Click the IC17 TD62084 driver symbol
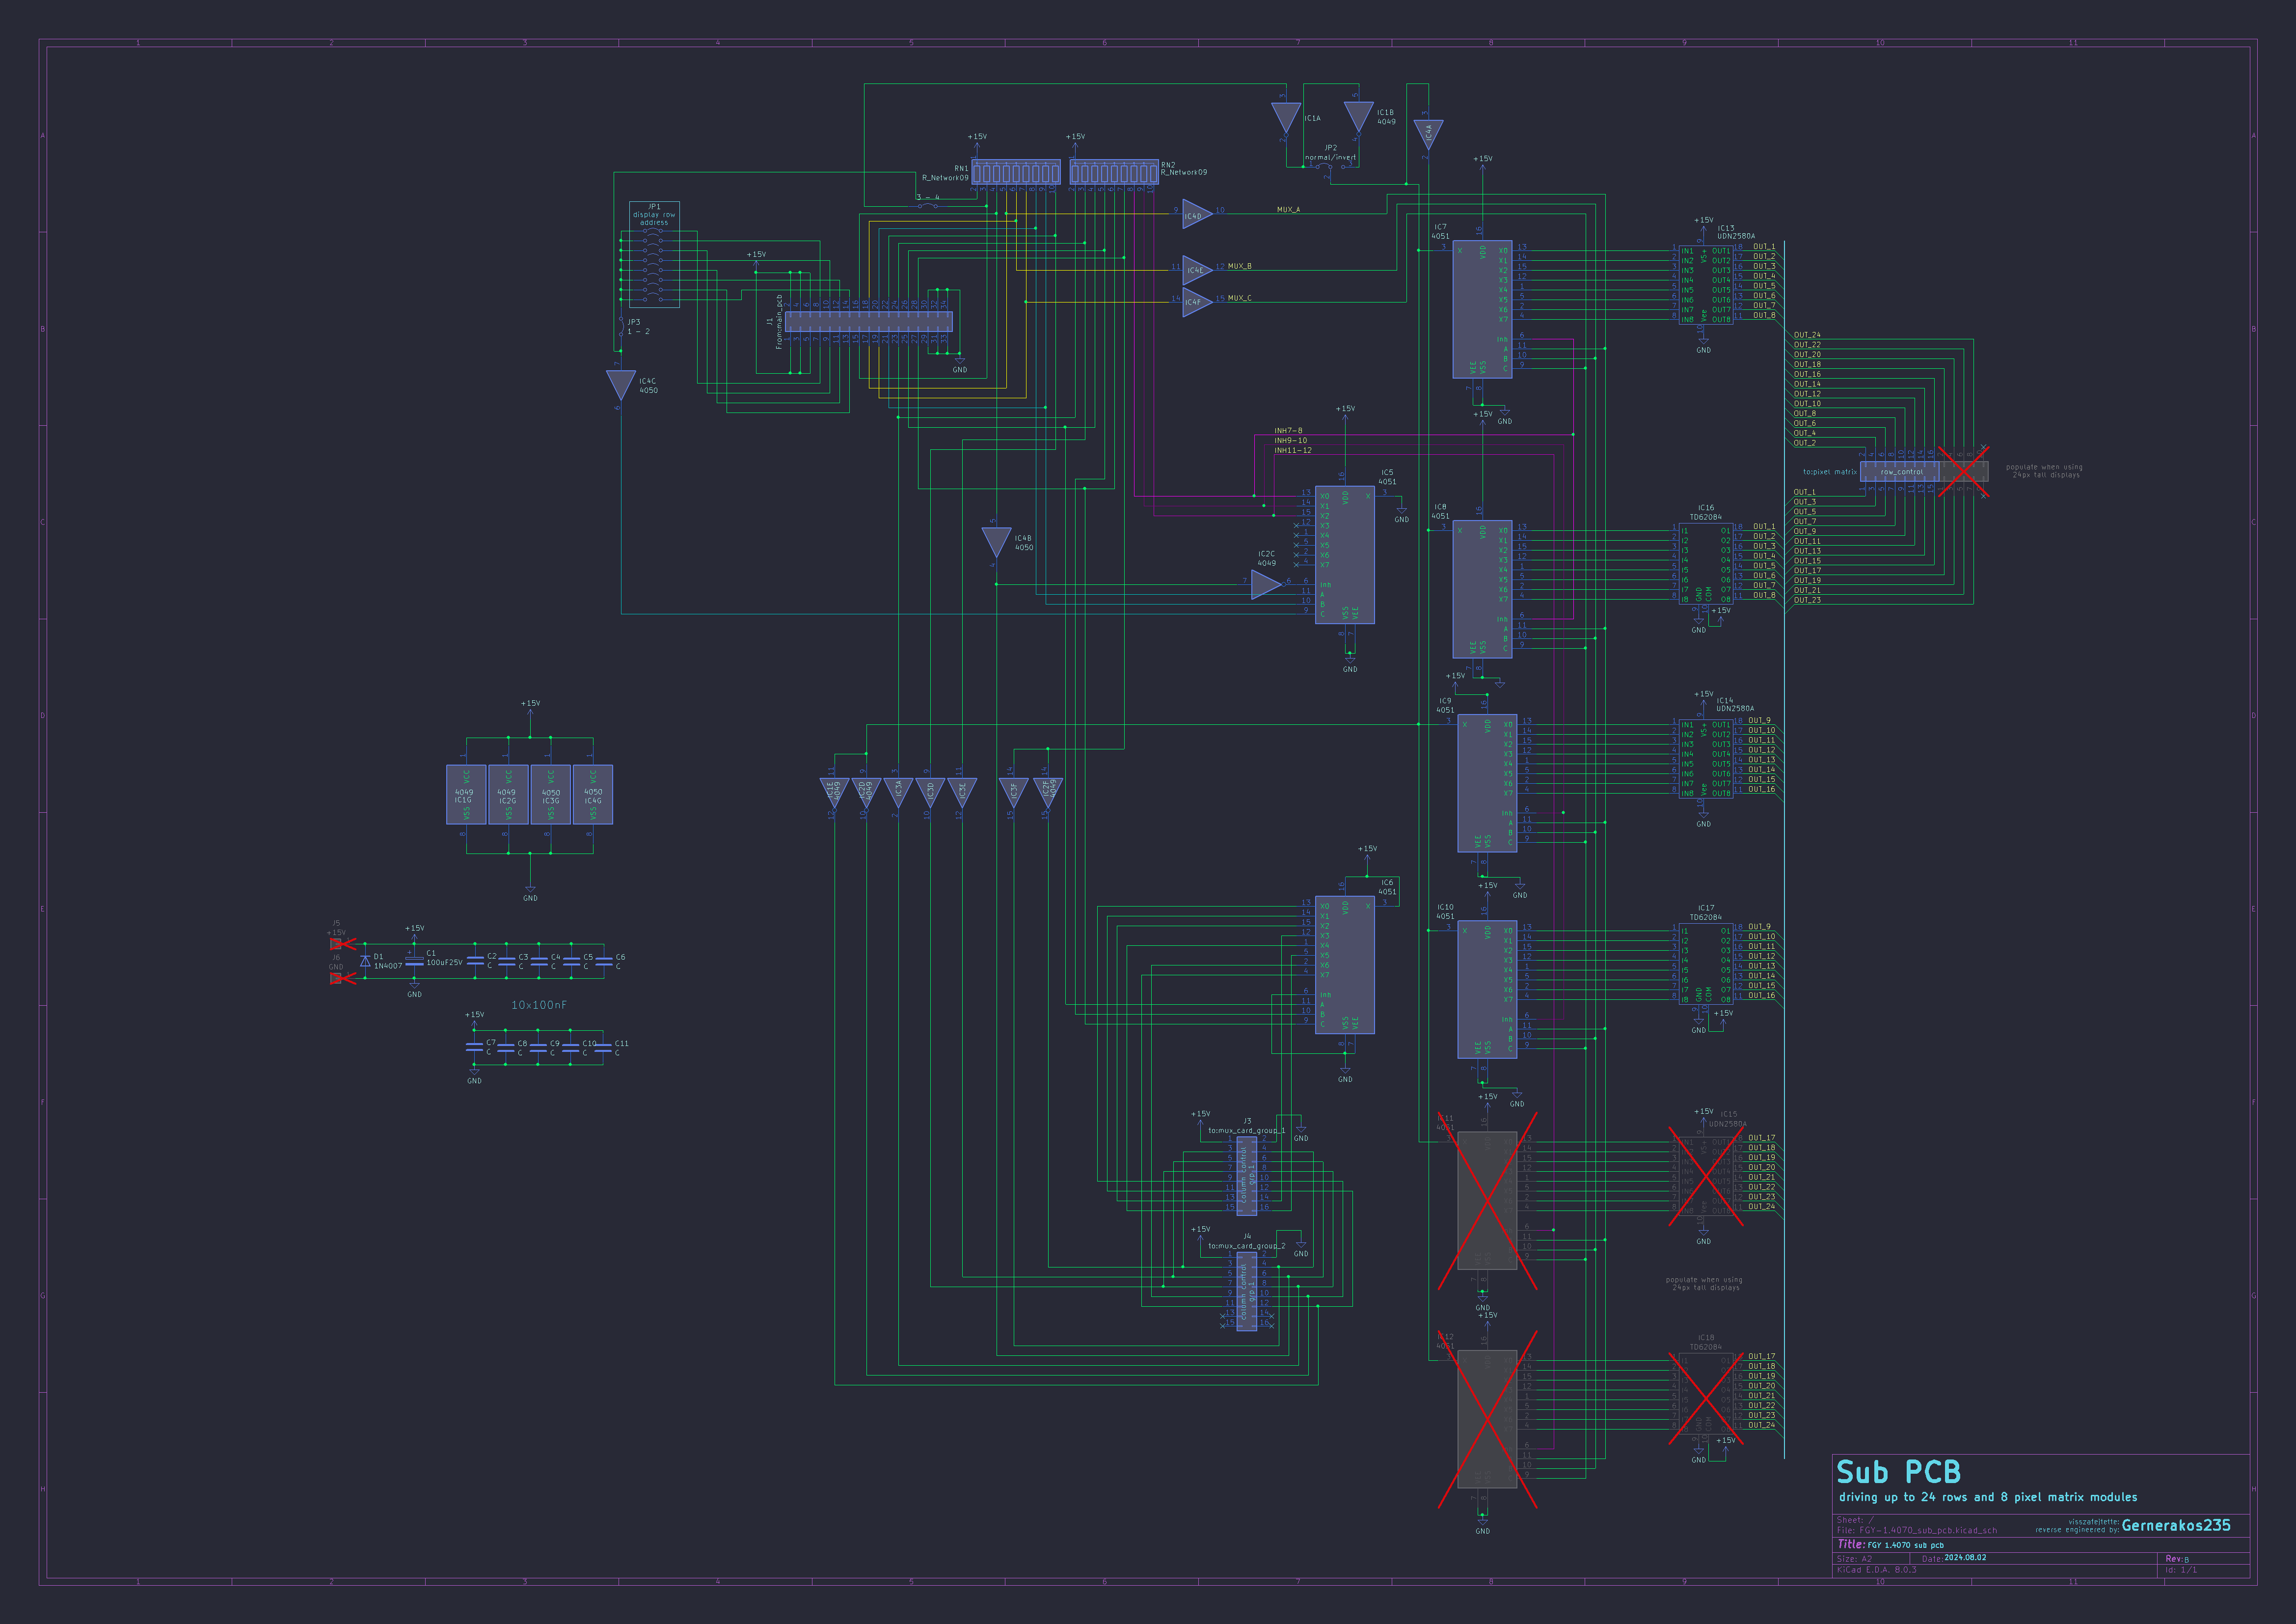This screenshot has width=2296, height=1624. [1705, 963]
